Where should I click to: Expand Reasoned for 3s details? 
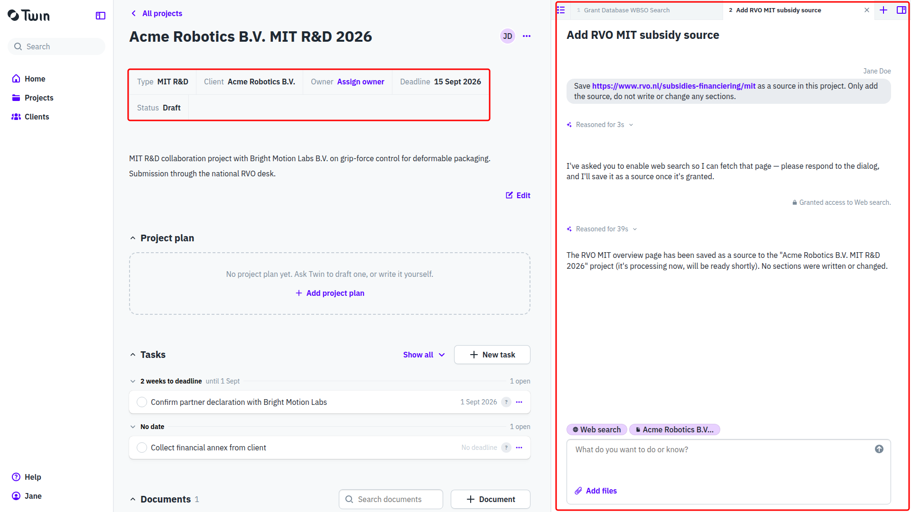[600, 125]
